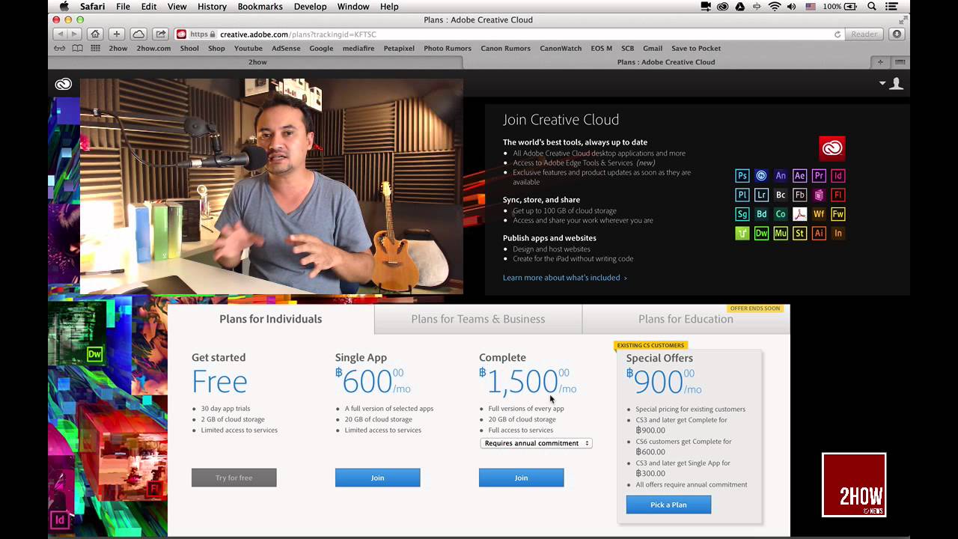Click the Flash Fl app icon
This screenshot has height=539, width=958.
(838, 195)
